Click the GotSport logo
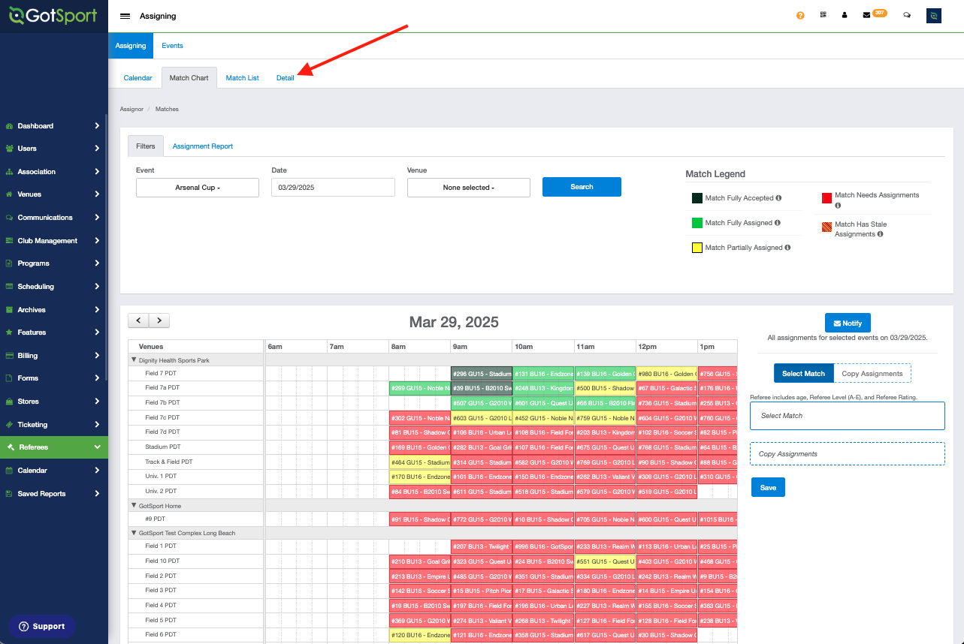The width and height of the screenshot is (964, 644). [53, 15]
